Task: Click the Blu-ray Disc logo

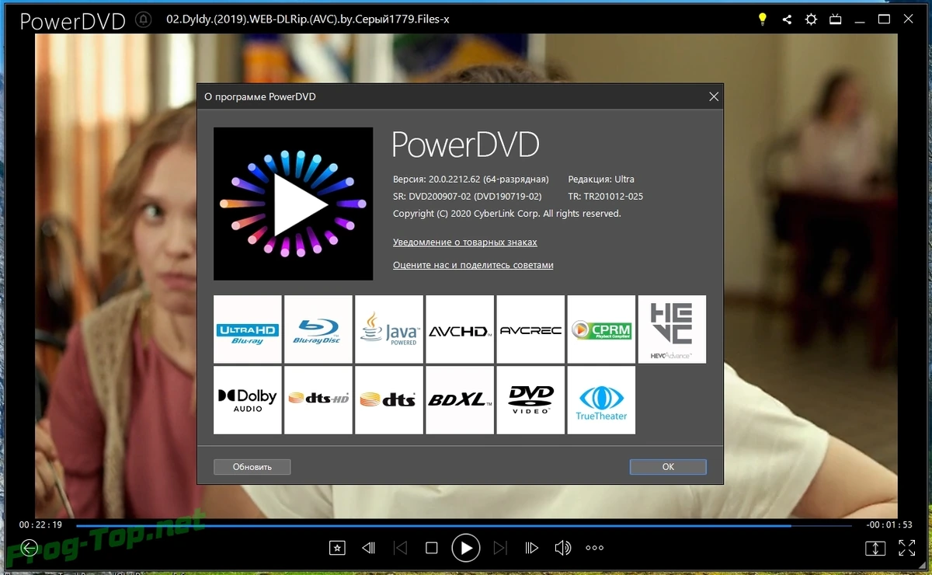Action: tap(318, 329)
